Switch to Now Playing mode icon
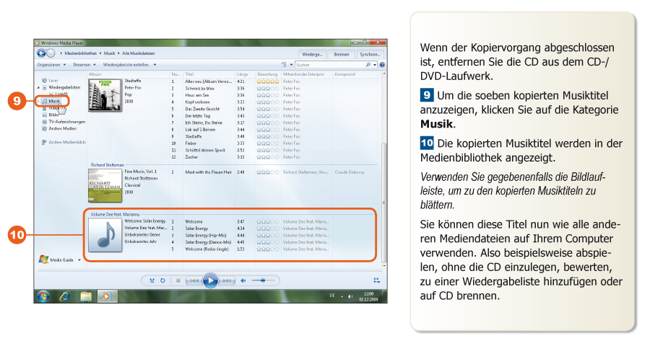This screenshot has width=650, height=346. (376, 280)
